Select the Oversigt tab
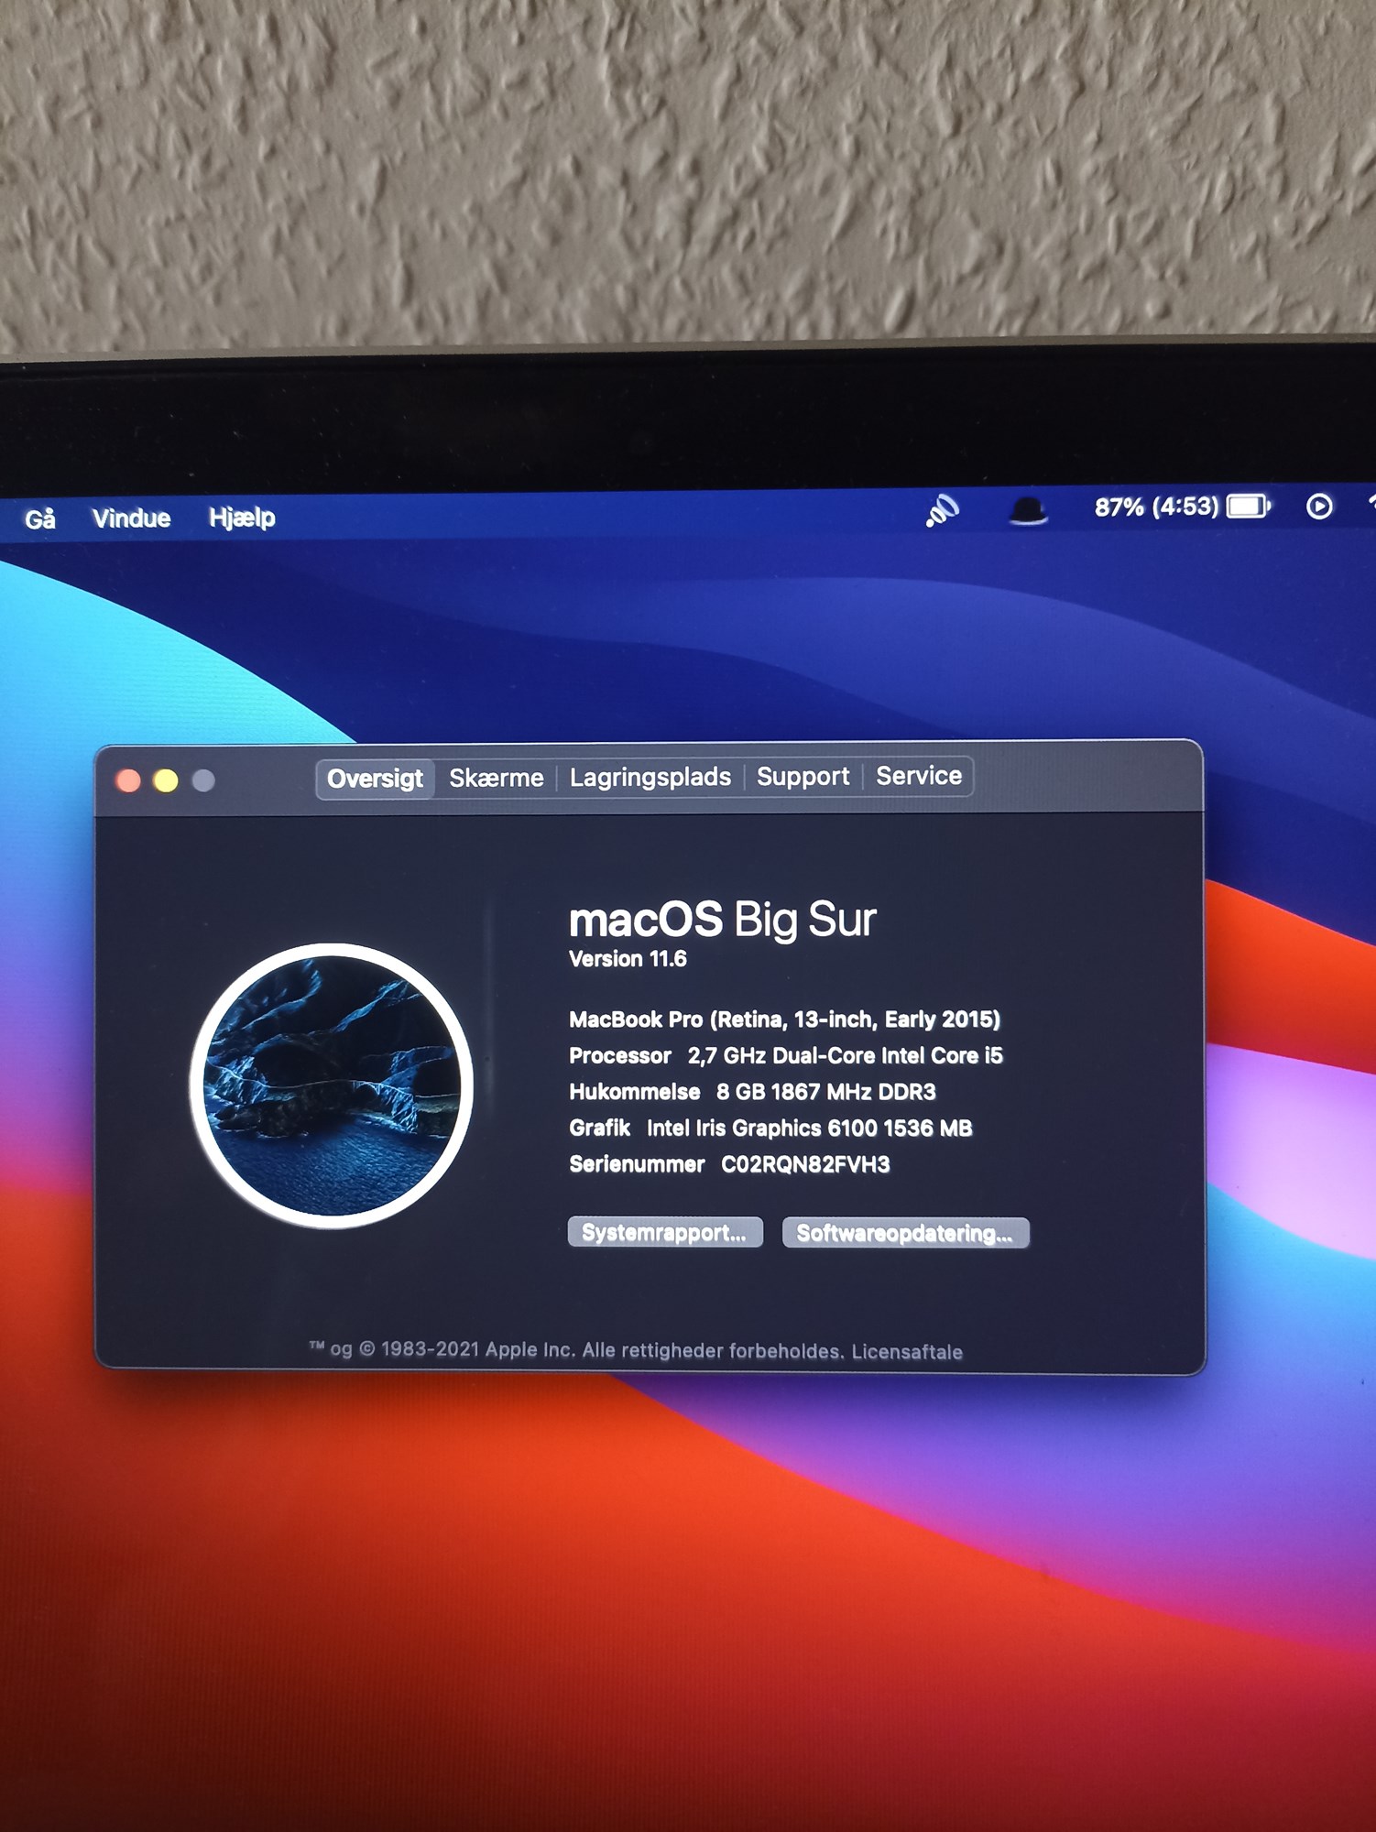Viewport: 1376px width, 1832px height. [x=375, y=779]
